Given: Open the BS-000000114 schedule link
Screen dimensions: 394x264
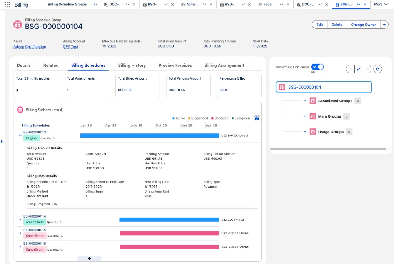Looking at the screenshot, I should (35, 216).
